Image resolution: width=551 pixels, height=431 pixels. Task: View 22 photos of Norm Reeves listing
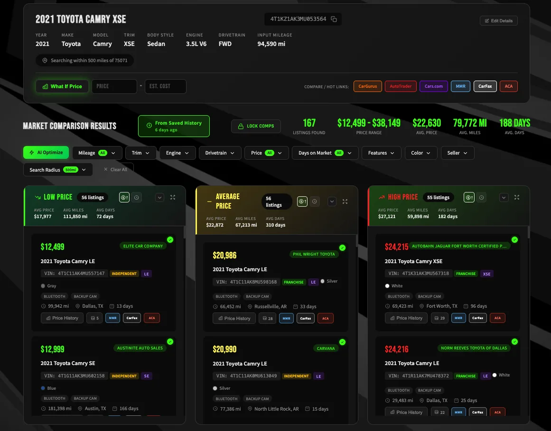tap(439, 412)
